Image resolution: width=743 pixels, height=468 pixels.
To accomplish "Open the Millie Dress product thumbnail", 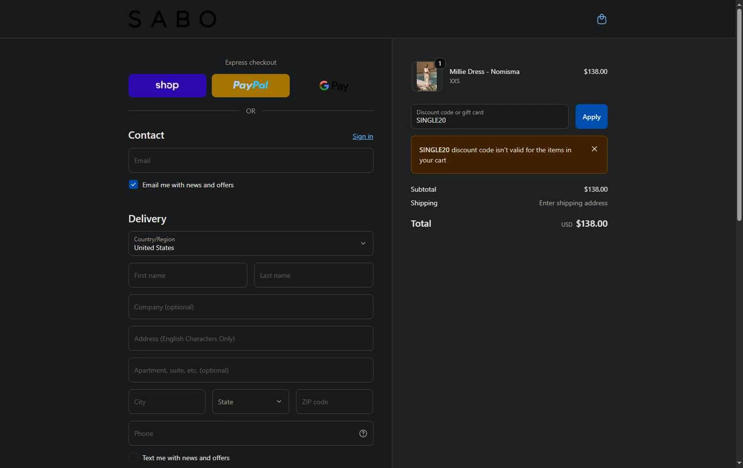I will coord(427,76).
